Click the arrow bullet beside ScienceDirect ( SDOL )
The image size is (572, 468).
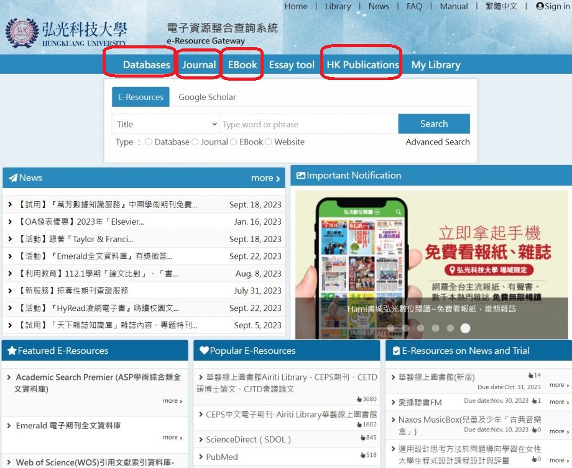tap(201, 440)
